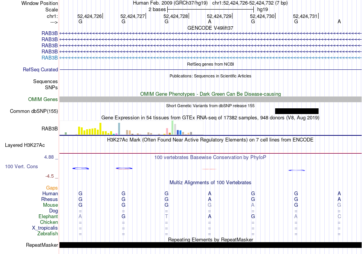Click the faded A base in Mouse row
362x254 pixels.
click(253, 205)
